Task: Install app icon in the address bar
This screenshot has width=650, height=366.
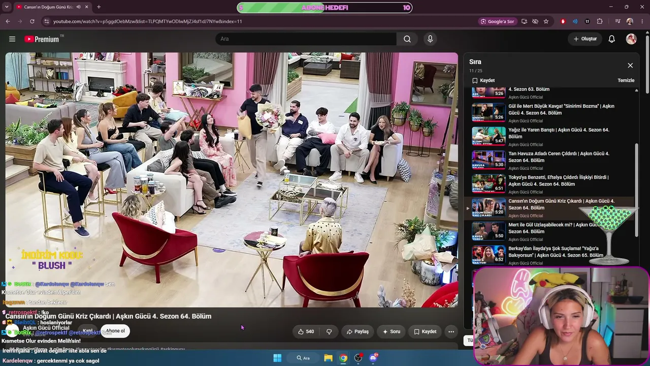Action: pyautogui.click(x=524, y=21)
